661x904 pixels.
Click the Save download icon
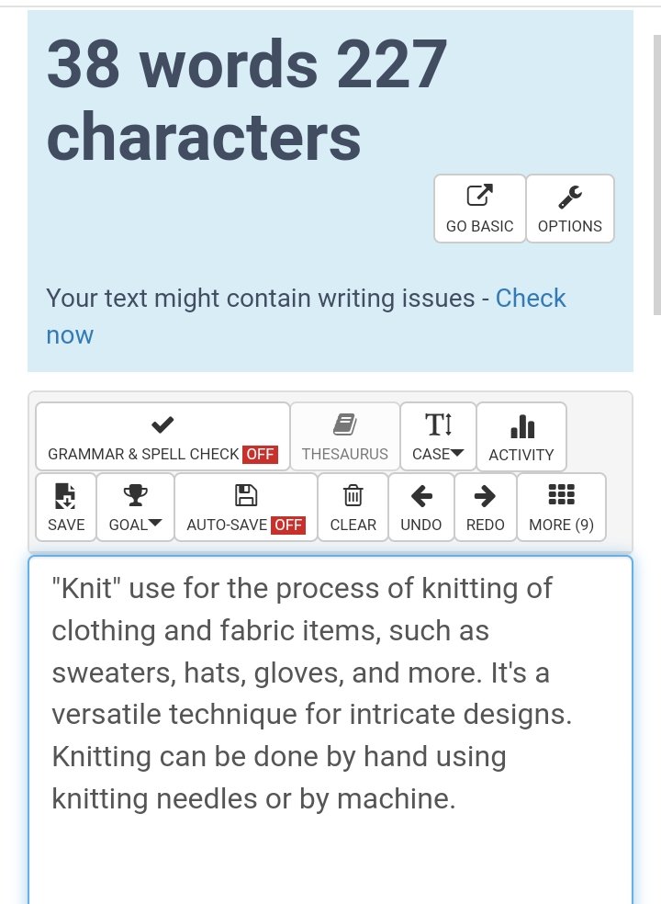pyautogui.click(x=65, y=496)
